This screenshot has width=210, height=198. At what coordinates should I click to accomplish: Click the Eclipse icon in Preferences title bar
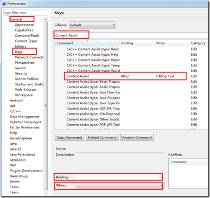[x=4, y=4]
